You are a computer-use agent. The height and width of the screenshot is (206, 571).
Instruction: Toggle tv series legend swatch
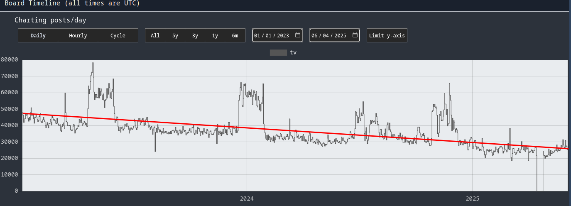[x=278, y=53]
